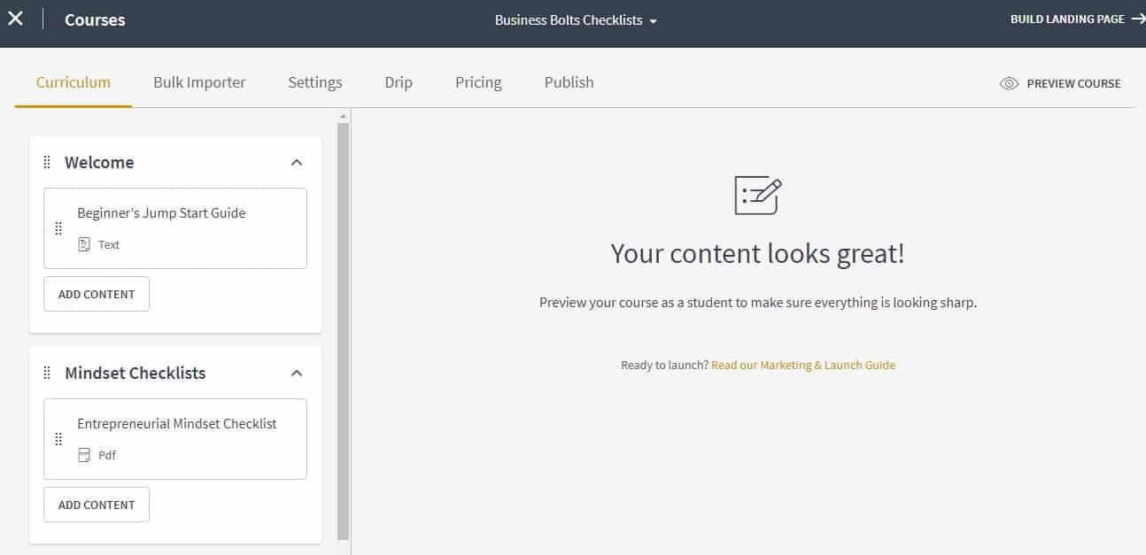Click drag handle of Beginner's Jump Start Guide
Screen dimensions: 1146x555
[58, 228]
